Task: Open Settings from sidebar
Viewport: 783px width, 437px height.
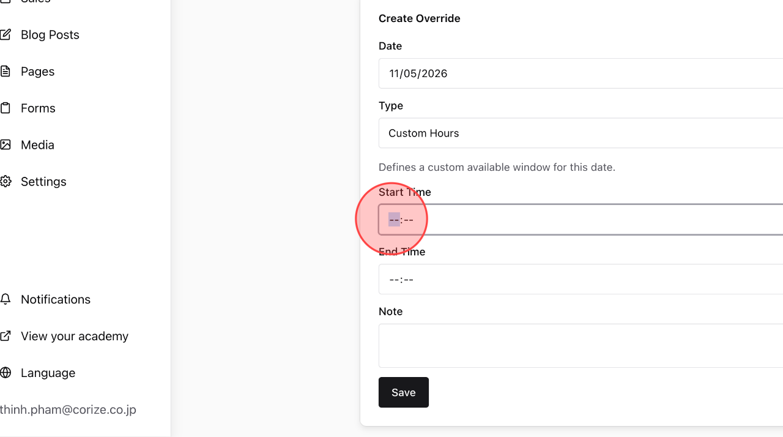Action: point(43,182)
